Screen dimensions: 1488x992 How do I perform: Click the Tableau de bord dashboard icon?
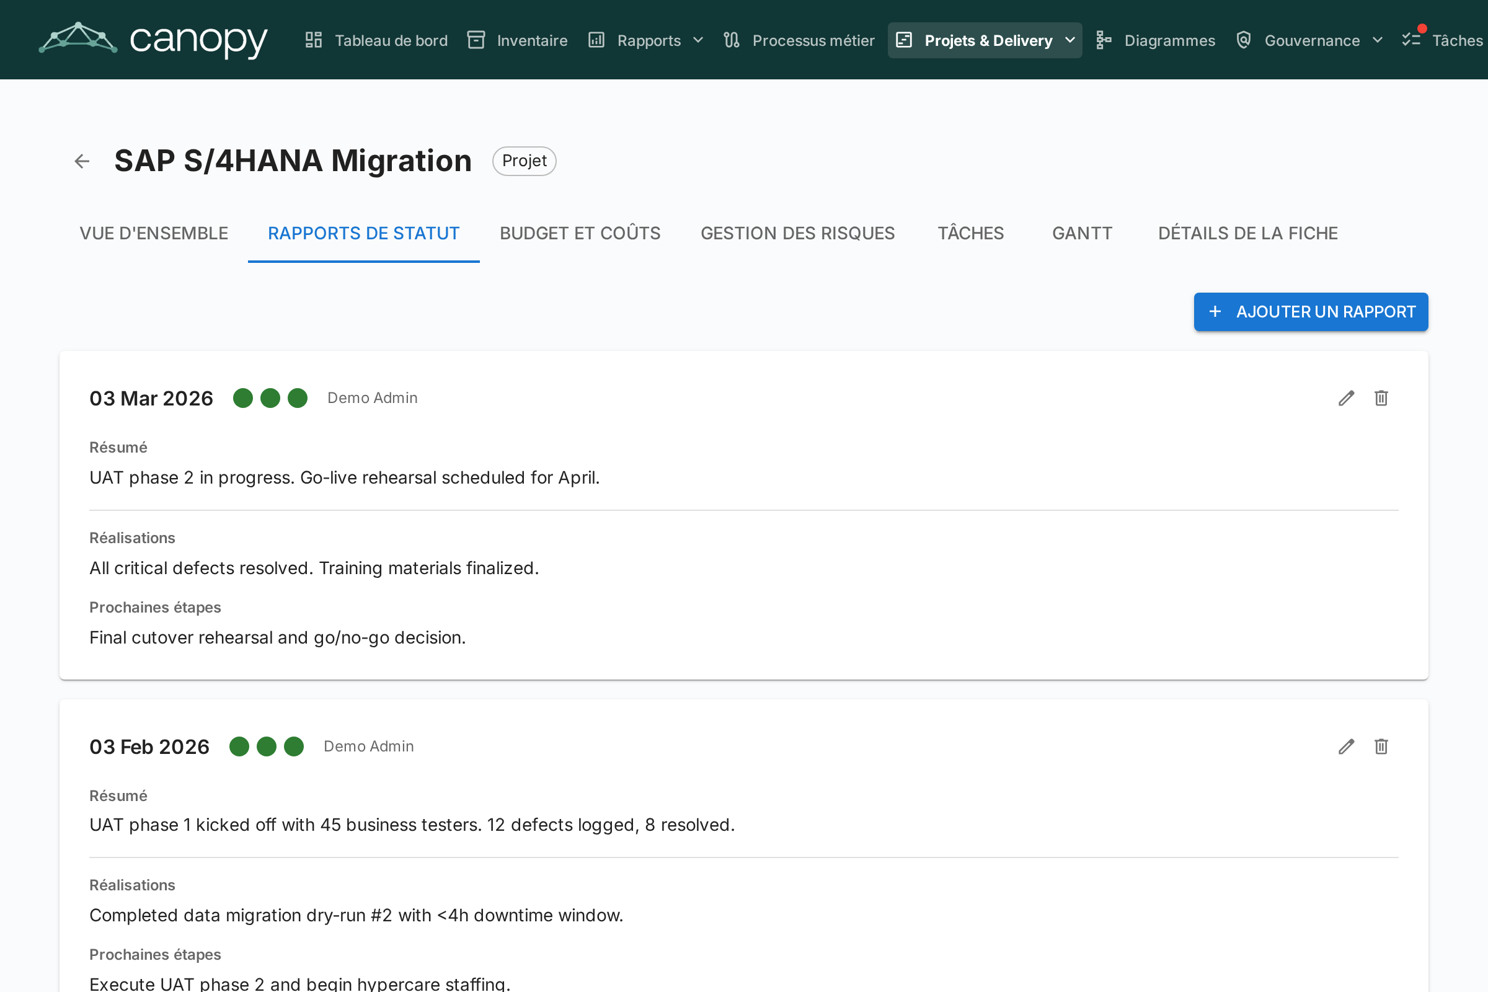314,40
